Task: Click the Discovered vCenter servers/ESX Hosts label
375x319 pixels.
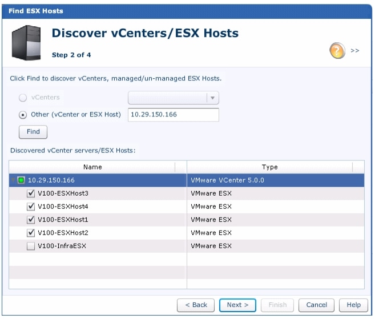Action: coord(73,151)
